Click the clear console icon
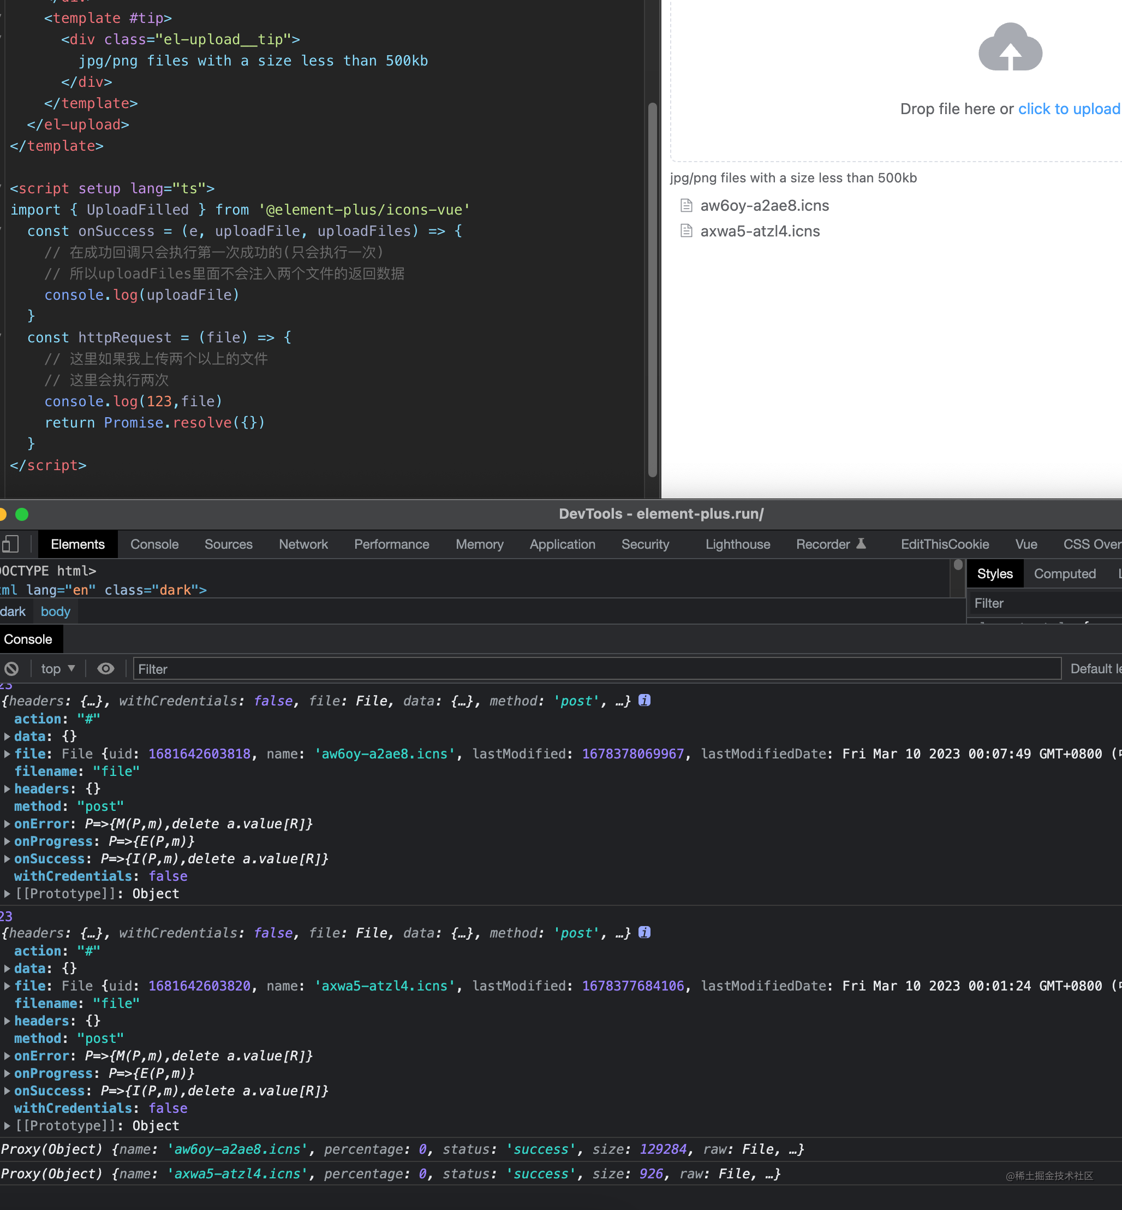 [x=11, y=669]
